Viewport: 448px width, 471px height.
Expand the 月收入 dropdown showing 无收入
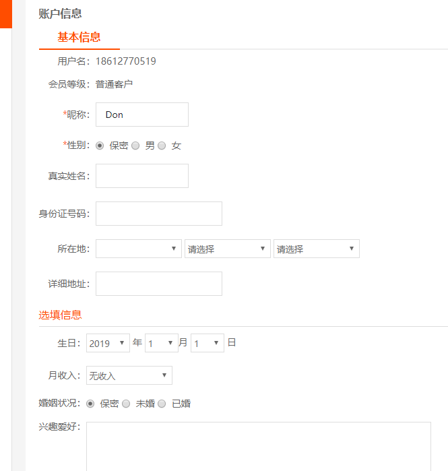point(129,375)
